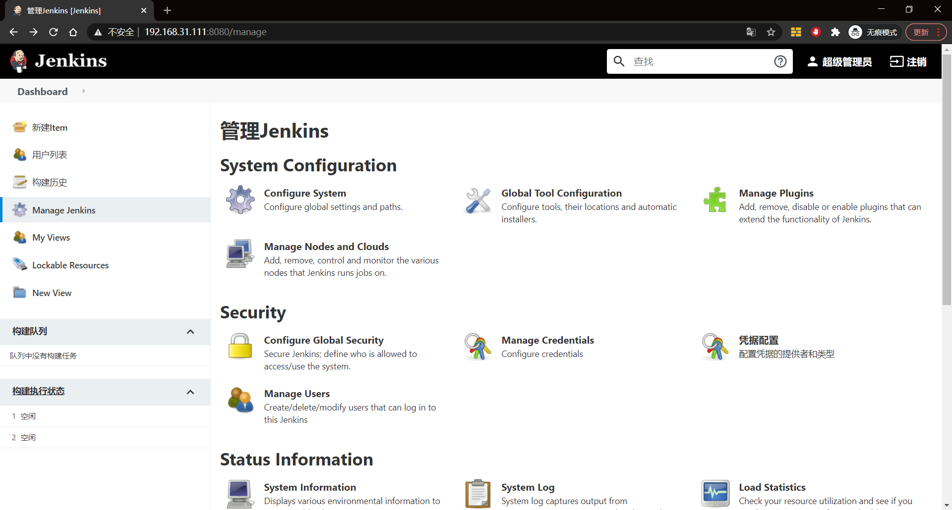
Task: Click the search help question mark icon
Action: pyautogui.click(x=780, y=61)
